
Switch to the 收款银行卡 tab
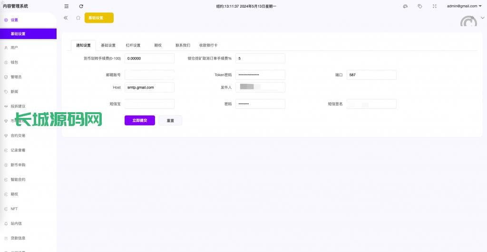click(208, 45)
